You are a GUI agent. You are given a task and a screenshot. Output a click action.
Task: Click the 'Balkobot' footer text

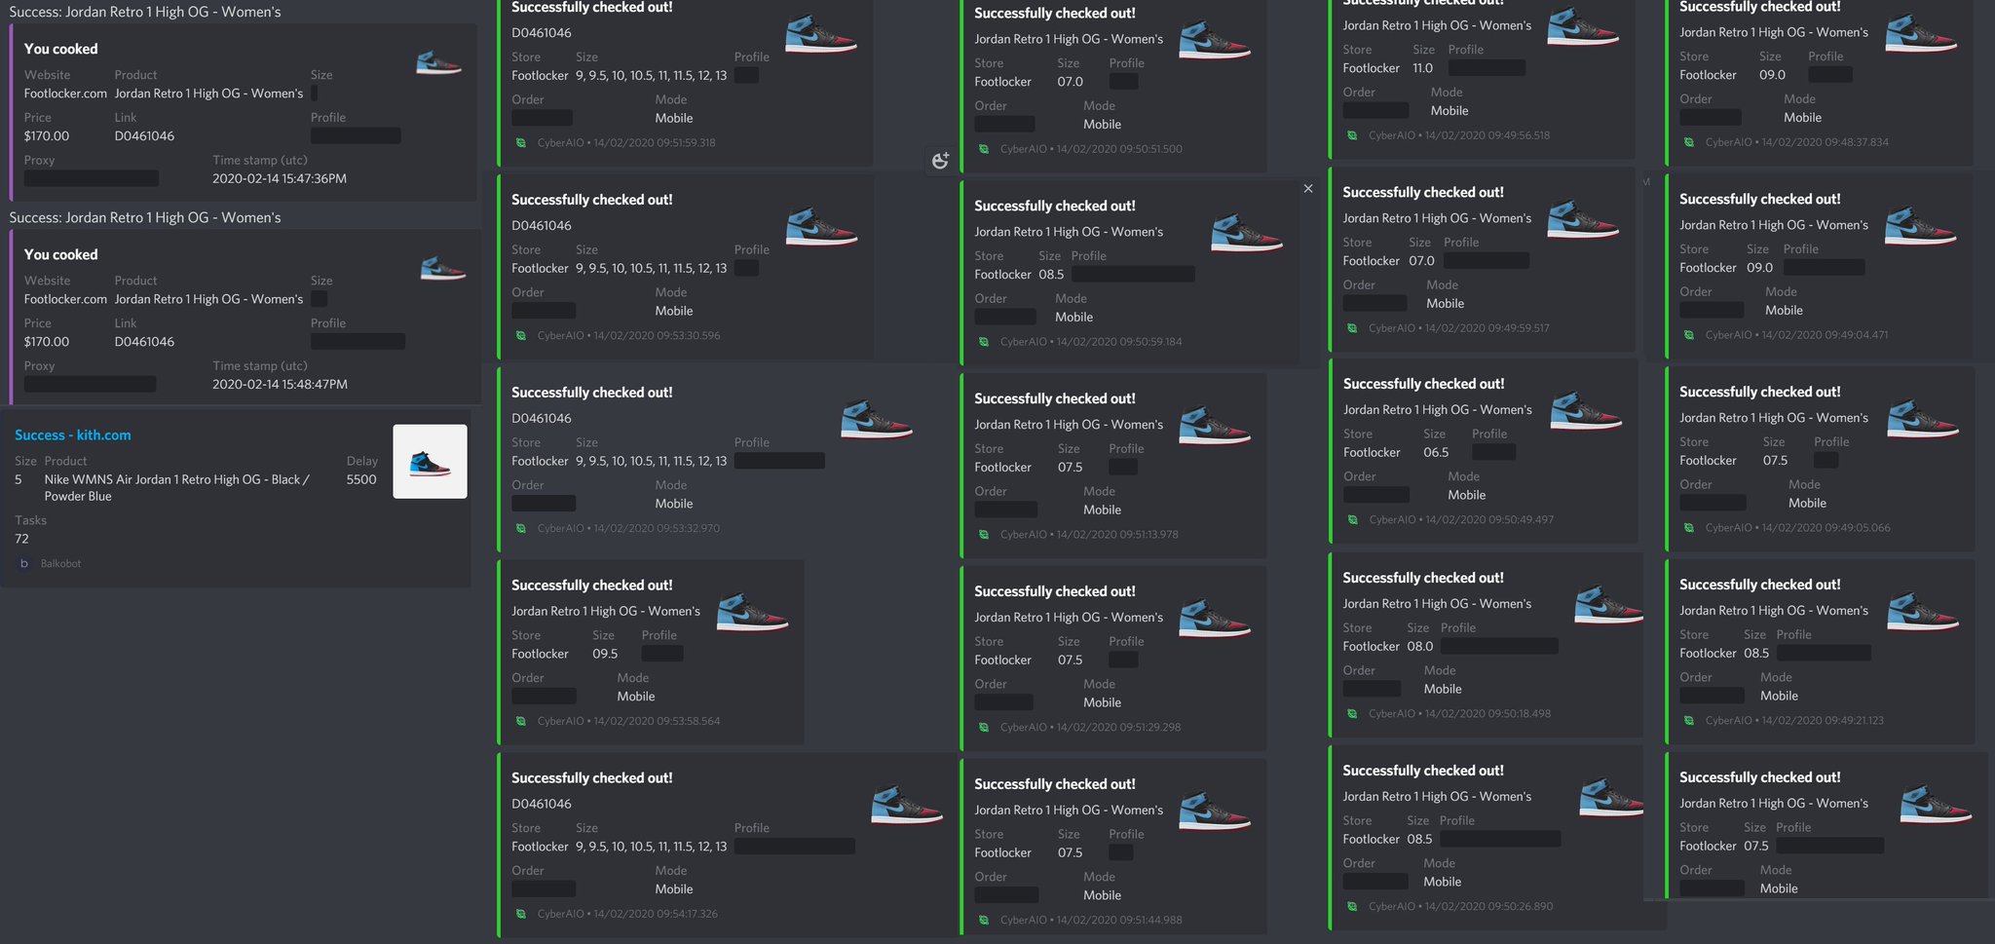(x=60, y=564)
